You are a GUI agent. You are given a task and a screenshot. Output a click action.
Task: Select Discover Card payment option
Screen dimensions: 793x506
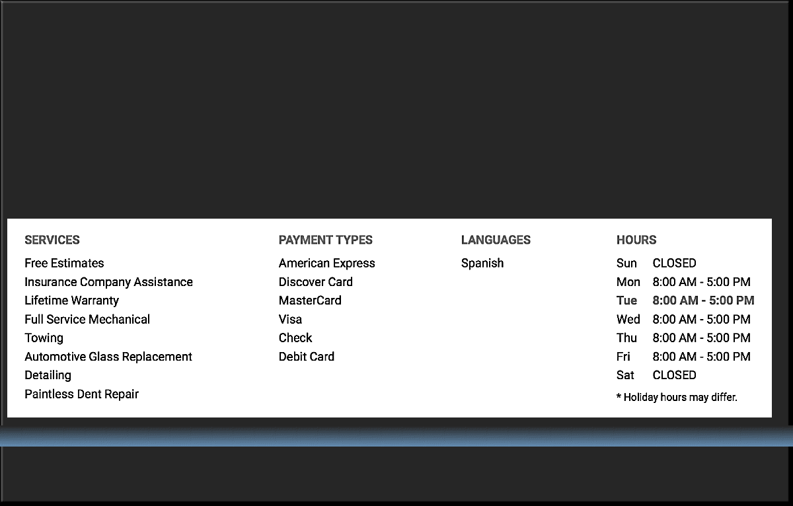click(315, 282)
